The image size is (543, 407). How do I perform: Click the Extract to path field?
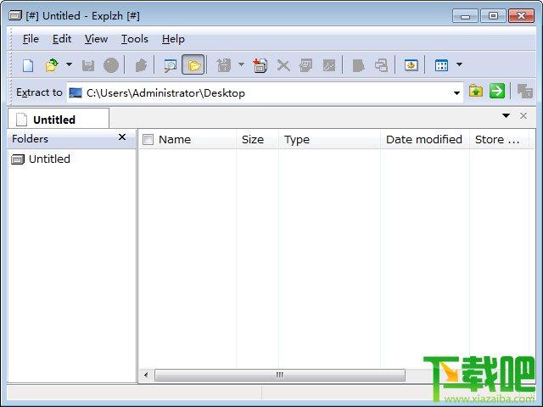coord(265,92)
